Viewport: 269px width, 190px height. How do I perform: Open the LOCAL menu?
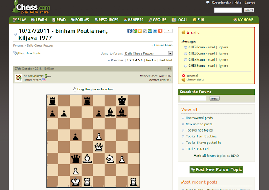coord(179,20)
